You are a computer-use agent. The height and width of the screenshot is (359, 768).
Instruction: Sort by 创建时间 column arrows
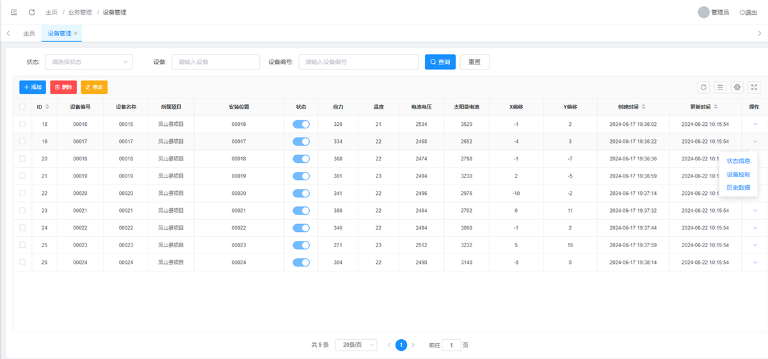click(x=643, y=107)
